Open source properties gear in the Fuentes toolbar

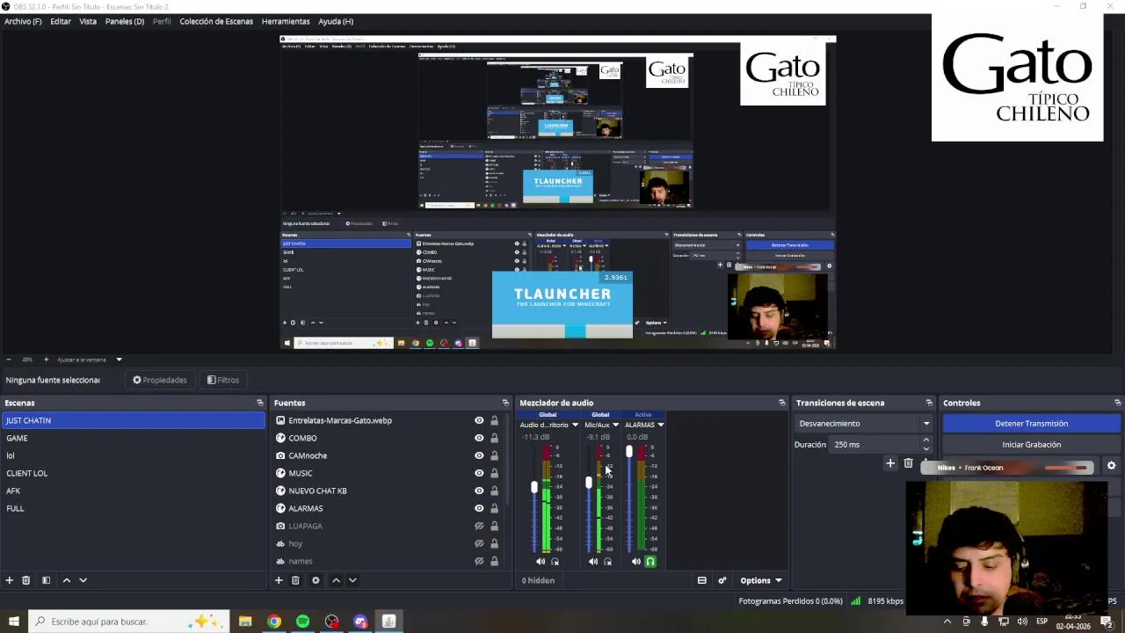point(316,580)
